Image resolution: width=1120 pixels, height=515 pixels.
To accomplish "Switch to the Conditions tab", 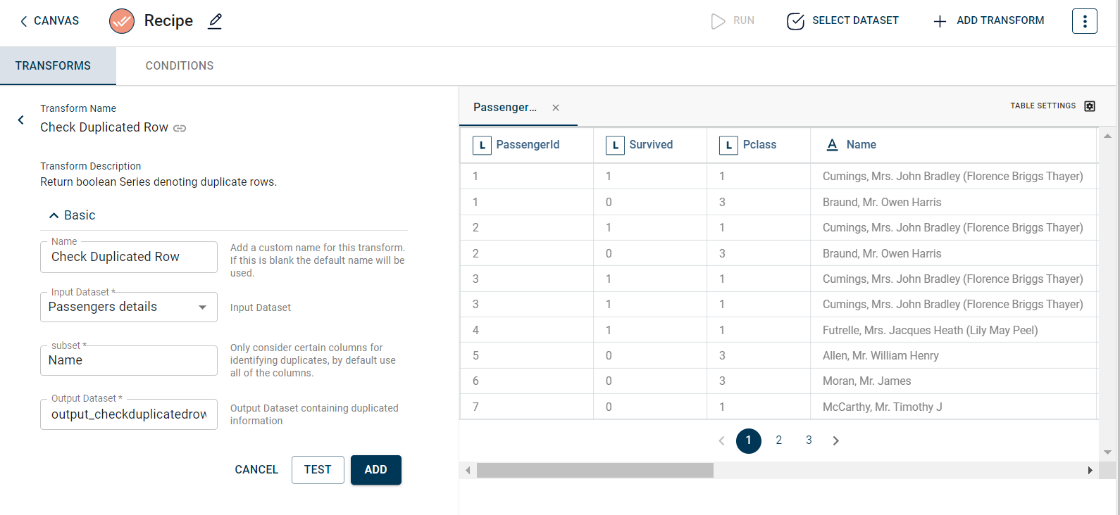I will pos(179,66).
